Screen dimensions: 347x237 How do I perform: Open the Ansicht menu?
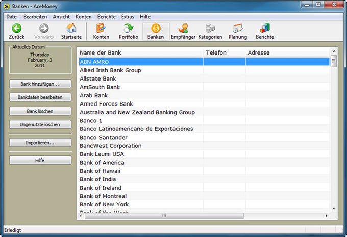pyautogui.click(x=61, y=17)
